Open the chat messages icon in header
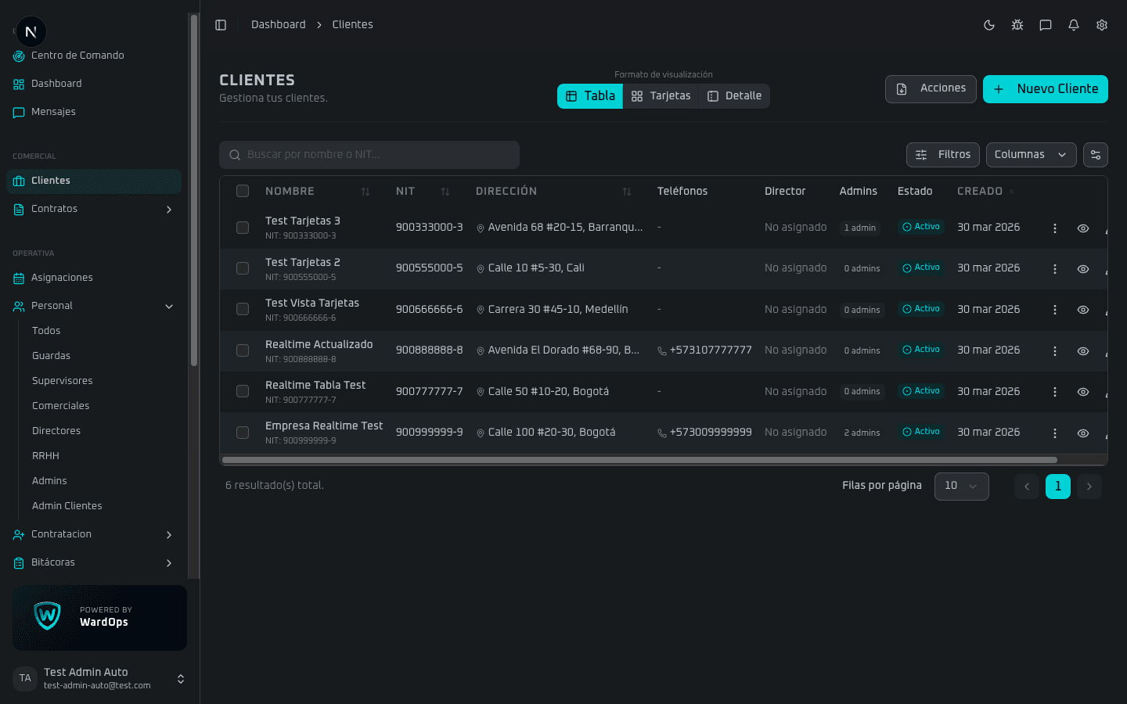This screenshot has width=1127, height=704. [1046, 25]
